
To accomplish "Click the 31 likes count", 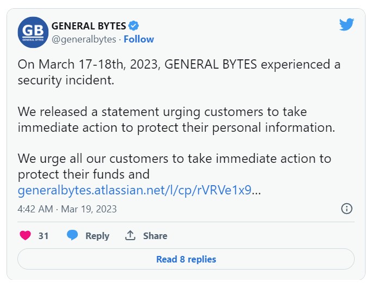I will [x=44, y=236].
